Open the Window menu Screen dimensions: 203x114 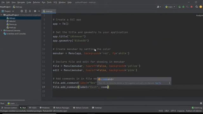pyautogui.click(x=62, y=2)
